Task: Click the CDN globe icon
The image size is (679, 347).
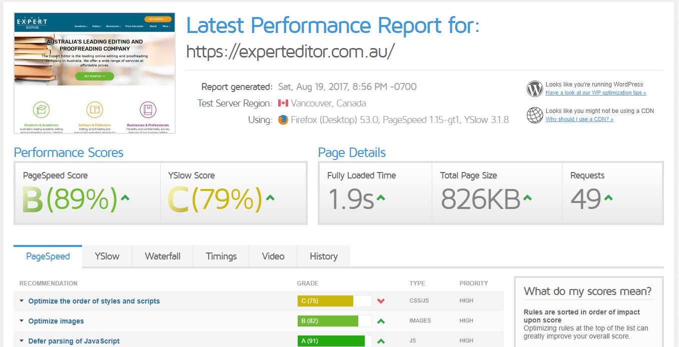Action: click(x=534, y=115)
